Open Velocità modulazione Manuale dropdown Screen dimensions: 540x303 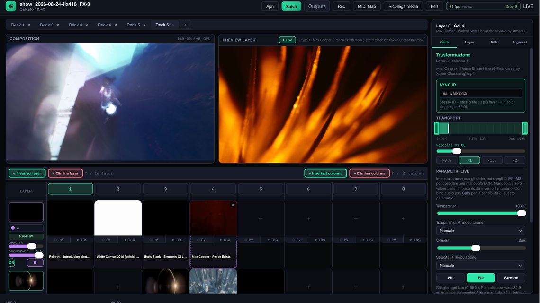tap(480, 266)
